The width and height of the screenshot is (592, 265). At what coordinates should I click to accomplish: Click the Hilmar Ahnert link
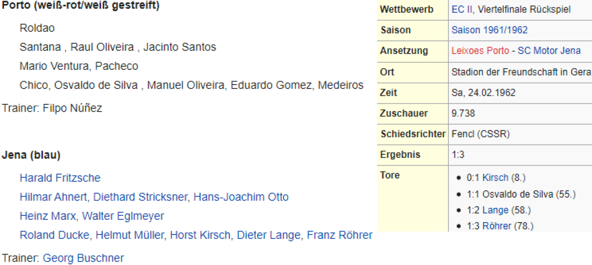click(53, 197)
